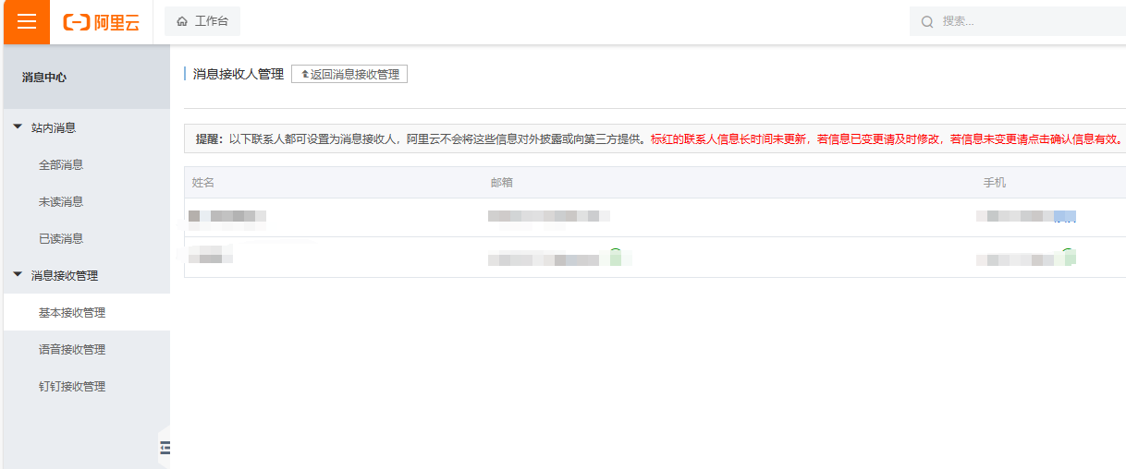Open the 工作台 workbench button
1126x469 pixels.
(202, 21)
